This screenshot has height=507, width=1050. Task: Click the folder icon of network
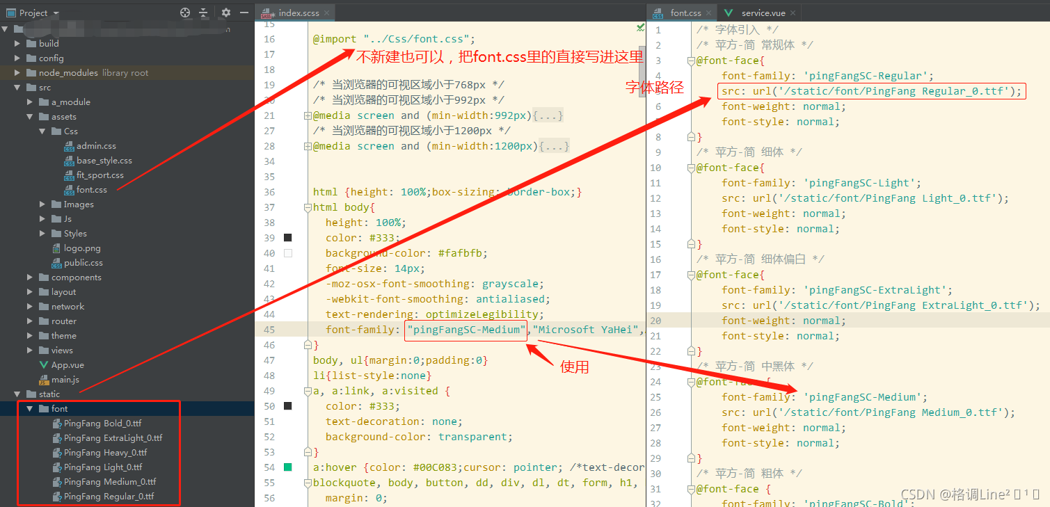click(44, 307)
